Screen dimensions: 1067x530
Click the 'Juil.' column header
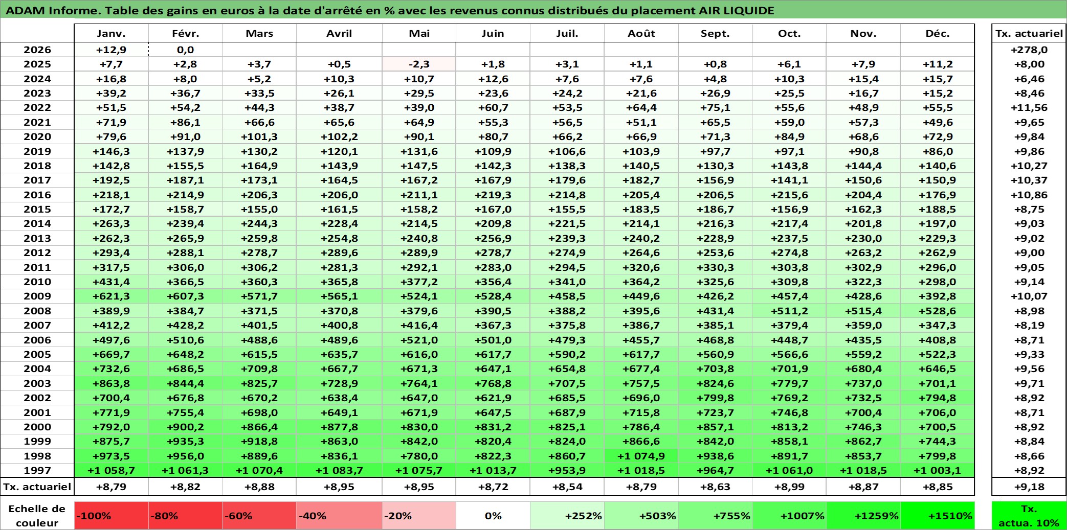click(567, 33)
